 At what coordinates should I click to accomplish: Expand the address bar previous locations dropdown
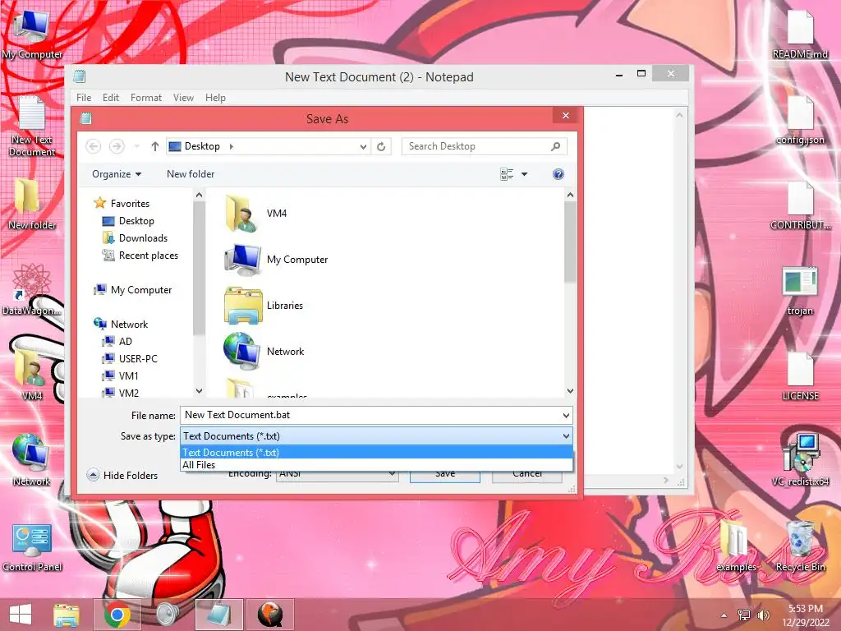[363, 146]
